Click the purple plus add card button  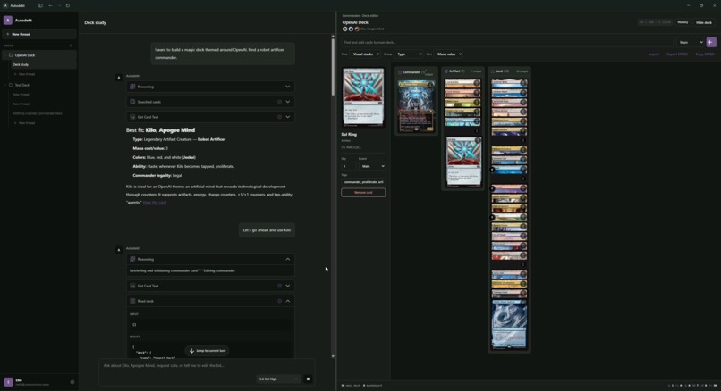click(x=711, y=42)
